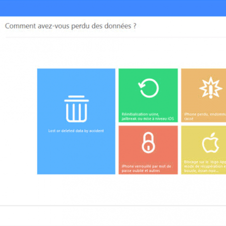Screen dimensions: 226x226
Task: Click the 'Comment avez-vous perdu des données ?' heading
Action: (71, 26)
